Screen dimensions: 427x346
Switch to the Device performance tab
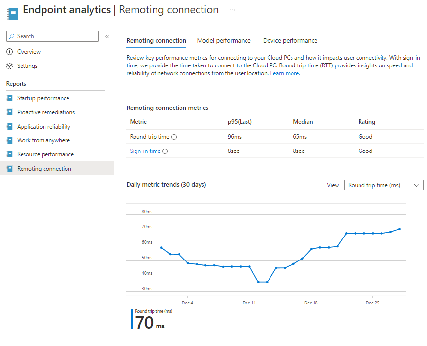coord(291,41)
